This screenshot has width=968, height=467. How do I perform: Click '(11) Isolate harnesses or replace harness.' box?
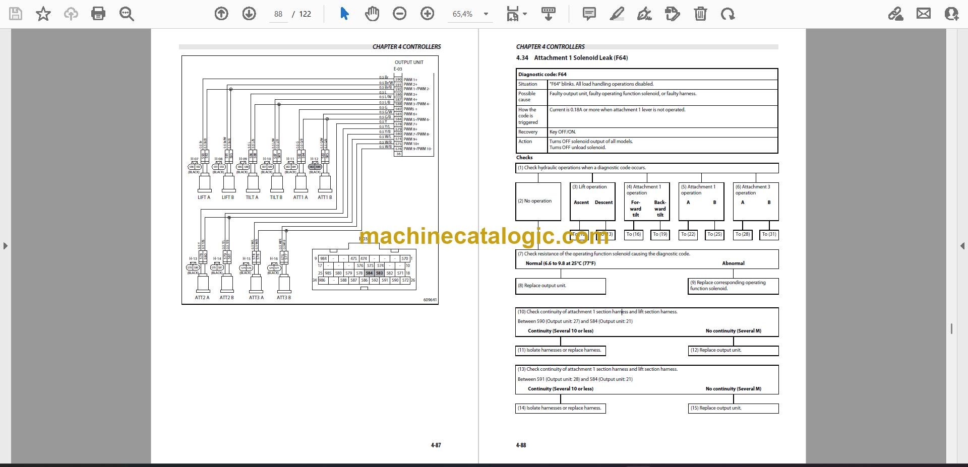click(x=561, y=350)
